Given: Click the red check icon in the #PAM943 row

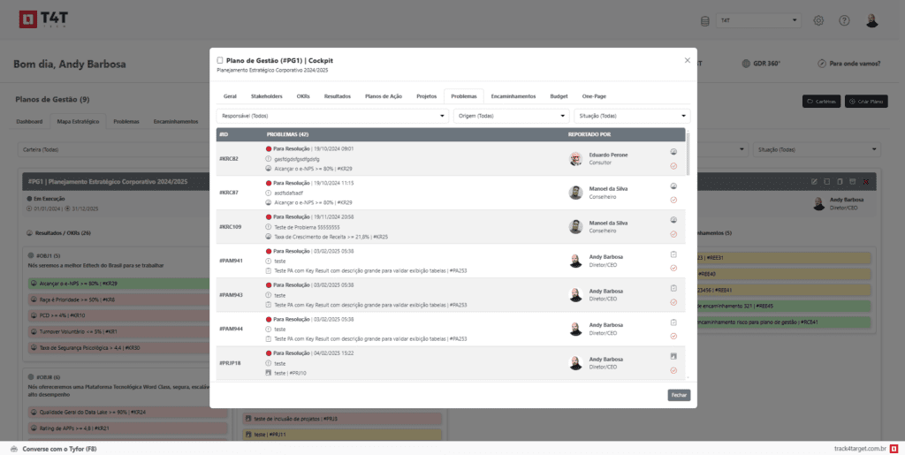Looking at the screenshot, I should (x=673, y=302).
